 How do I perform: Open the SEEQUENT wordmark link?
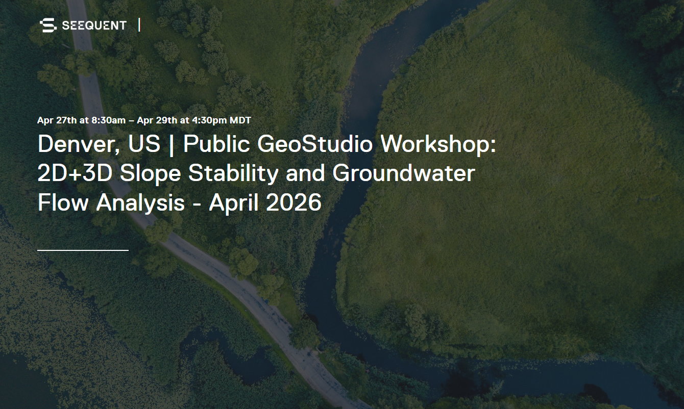(94, 25)
